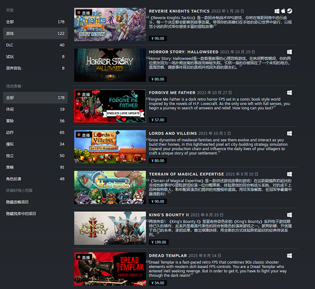This screenshot has width=315, height=289.
Task: Select 游戏 type filter with 122 items
Action: [x=35, y=33]
